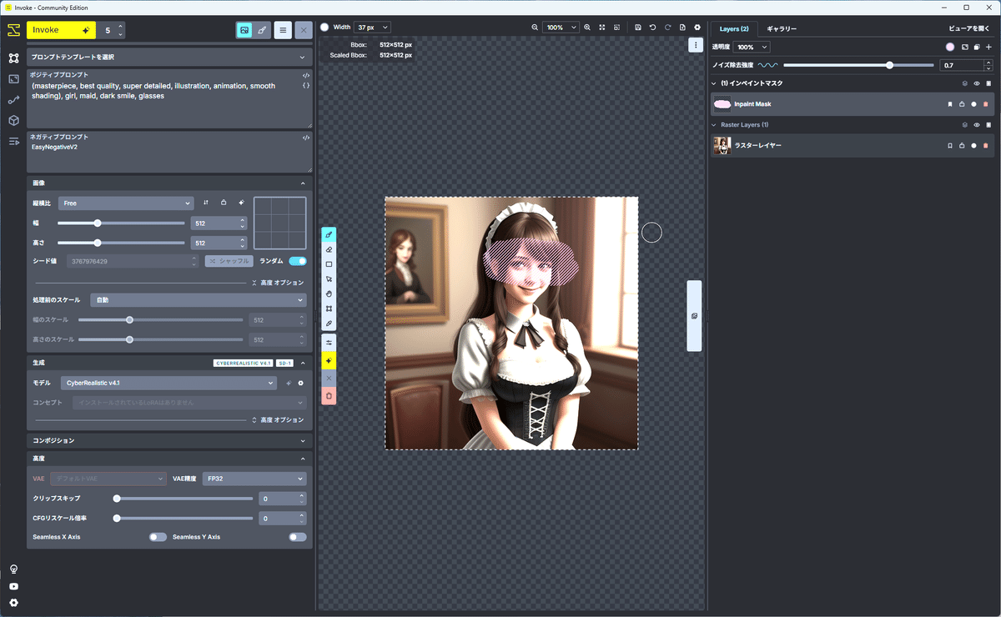Delete canvas content via pink trash icon
1001x617 pixels.
(329, 394)
